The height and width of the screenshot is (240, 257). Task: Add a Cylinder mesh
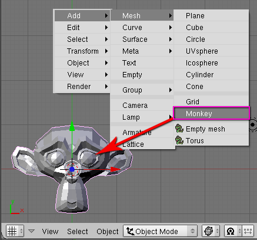coord(211,74)
